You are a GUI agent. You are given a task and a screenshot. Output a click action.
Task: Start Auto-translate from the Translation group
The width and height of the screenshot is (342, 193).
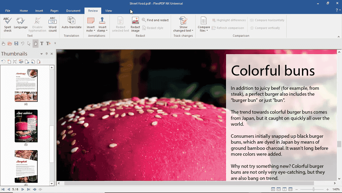(x=71, y=23)
